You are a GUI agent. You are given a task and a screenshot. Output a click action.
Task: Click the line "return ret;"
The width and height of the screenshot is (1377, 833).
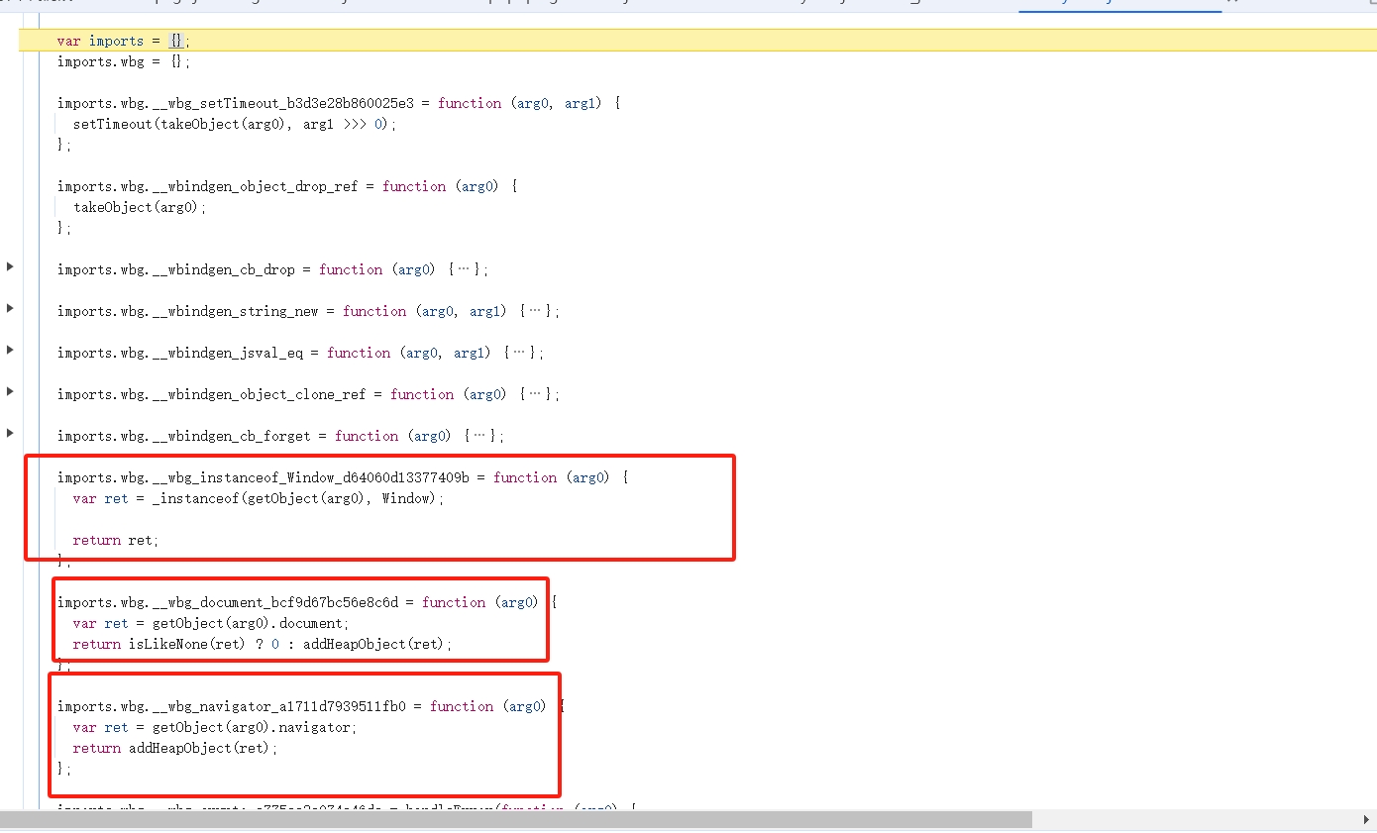(115, 540)
